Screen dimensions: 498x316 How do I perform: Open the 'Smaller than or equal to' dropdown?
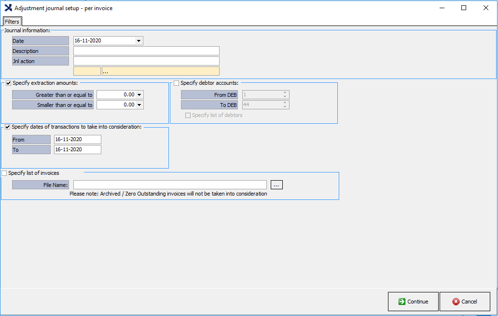coord(139,105)
